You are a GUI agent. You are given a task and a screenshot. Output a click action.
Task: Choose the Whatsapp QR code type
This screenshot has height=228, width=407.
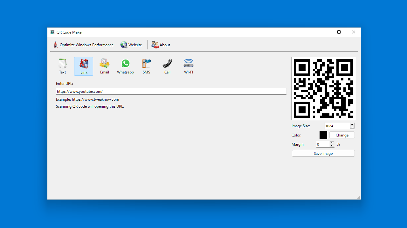click(125, 66)
